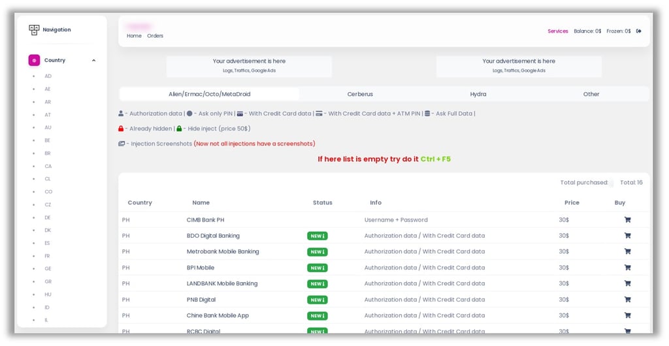This screenshot has width=669, height=346.
Task: Click the cart icon for BDO Digital Banking
Action: point(627,236)
